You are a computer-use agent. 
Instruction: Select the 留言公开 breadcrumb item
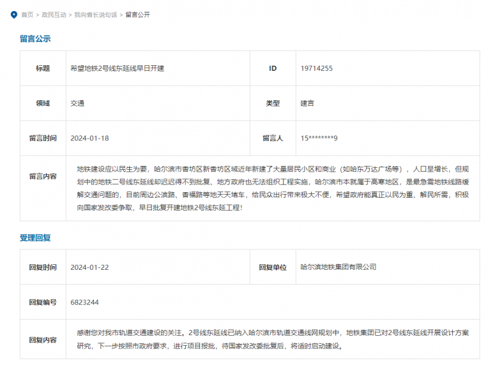pyautogui.click(x=137, y=14)
